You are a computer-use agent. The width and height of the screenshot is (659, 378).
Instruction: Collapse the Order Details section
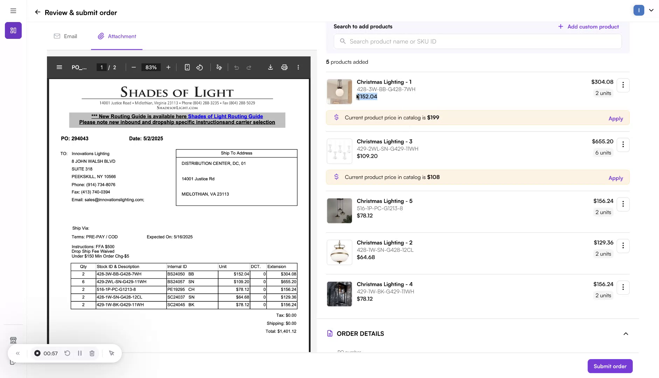tap(625, 334)
